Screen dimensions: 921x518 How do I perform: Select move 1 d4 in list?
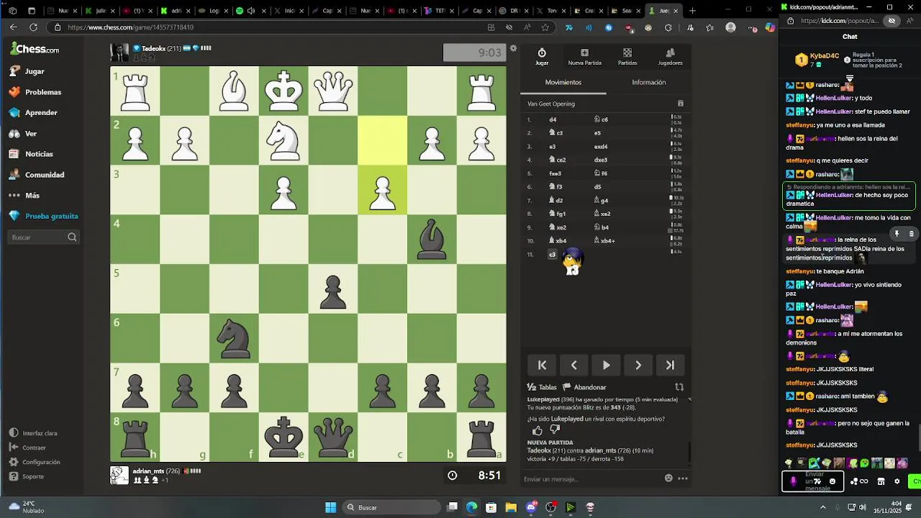coord(553,119)
